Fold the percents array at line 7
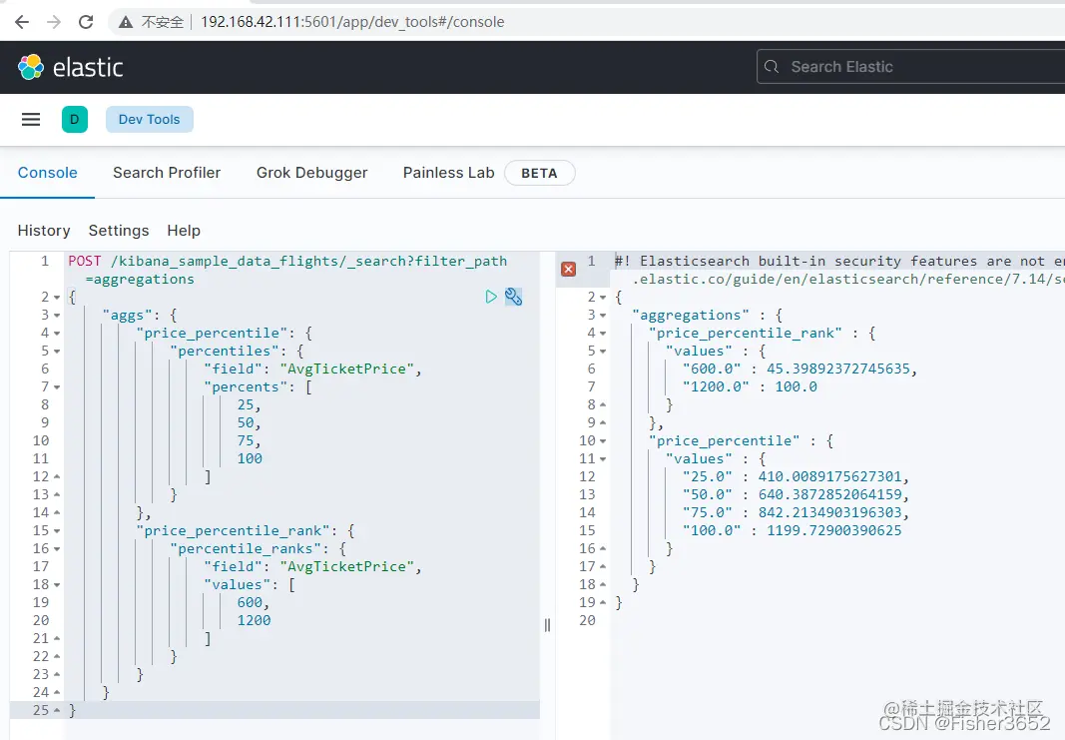Image resolution: width=1065 pixels, height=740 pixels. pos(57,387)
